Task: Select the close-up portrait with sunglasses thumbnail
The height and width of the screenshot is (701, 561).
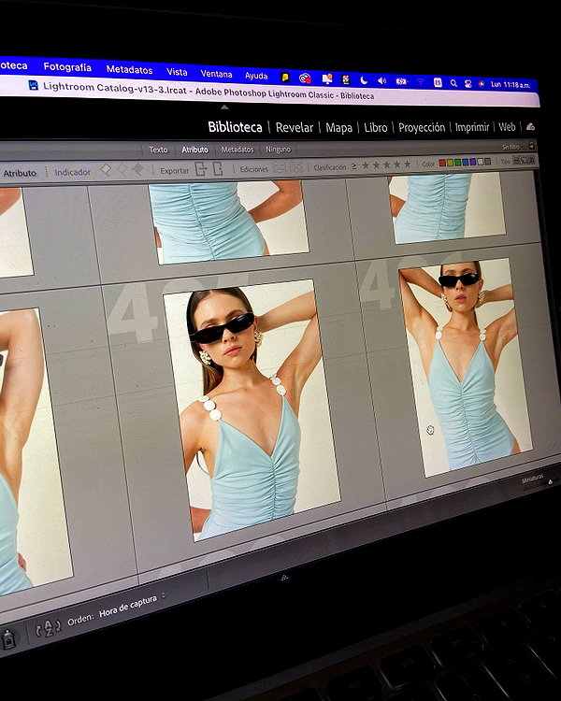Action: 252,409
